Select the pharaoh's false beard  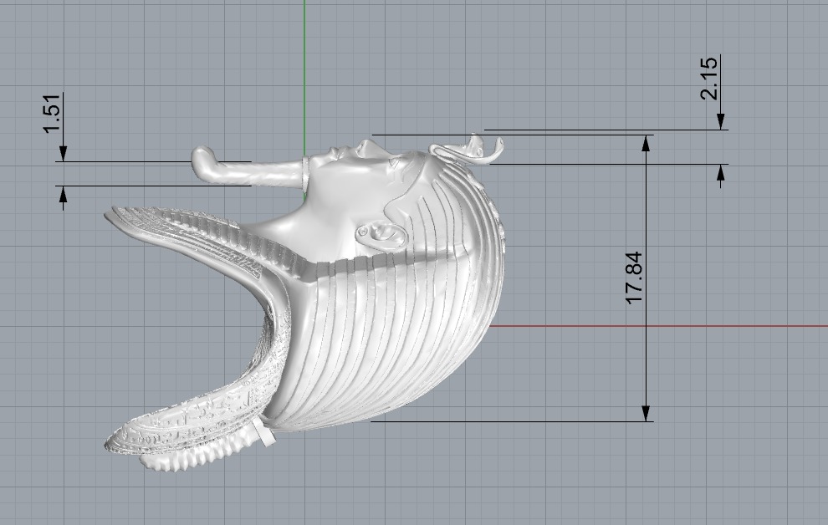pos(248,168)
